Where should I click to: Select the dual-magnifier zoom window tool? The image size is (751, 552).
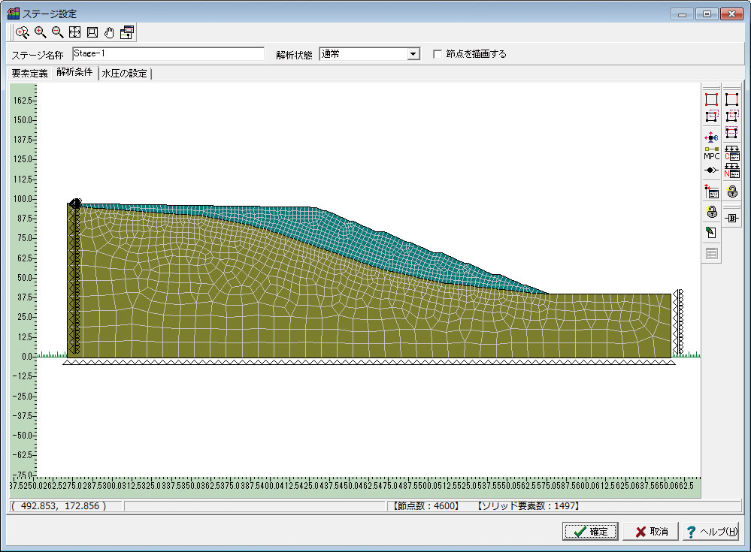[x=22, y=32]
